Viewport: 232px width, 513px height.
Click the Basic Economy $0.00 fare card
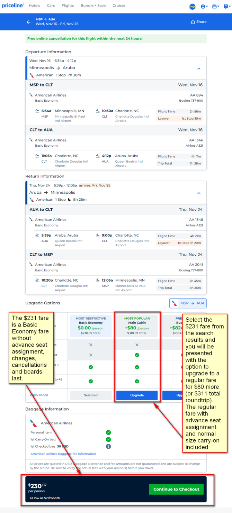[x=91, y=326]
